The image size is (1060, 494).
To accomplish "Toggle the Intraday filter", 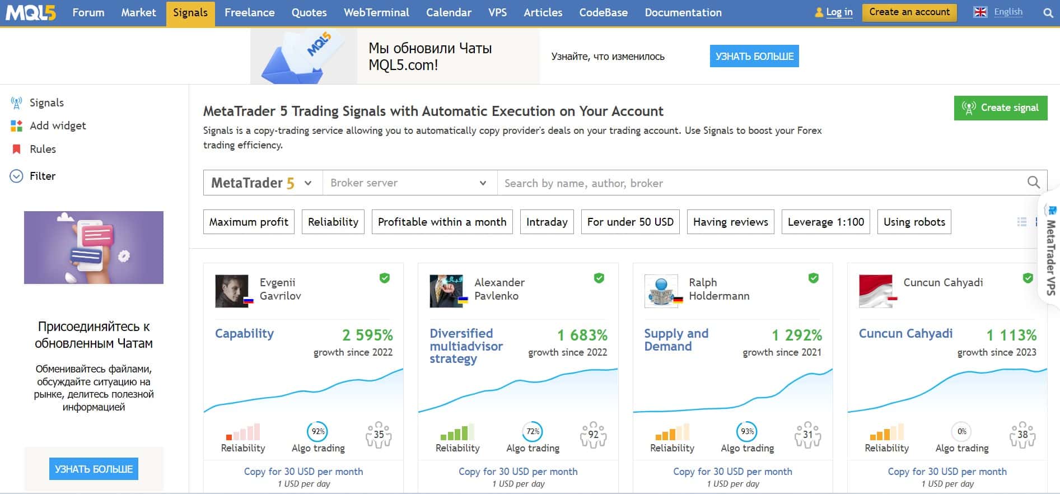I will coord(547,222).
